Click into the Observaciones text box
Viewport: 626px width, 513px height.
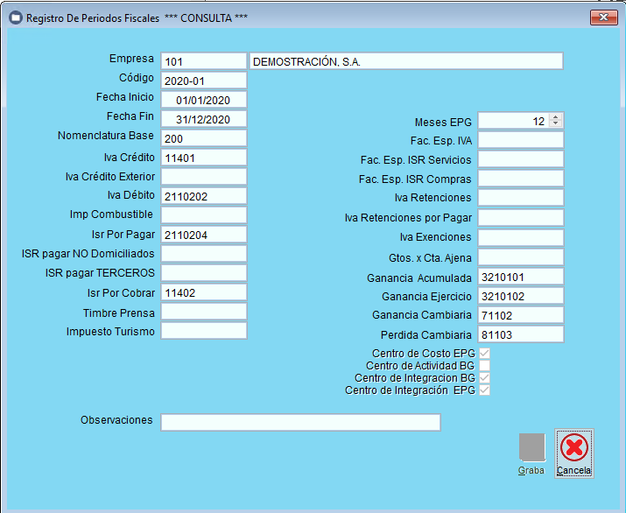300,423
